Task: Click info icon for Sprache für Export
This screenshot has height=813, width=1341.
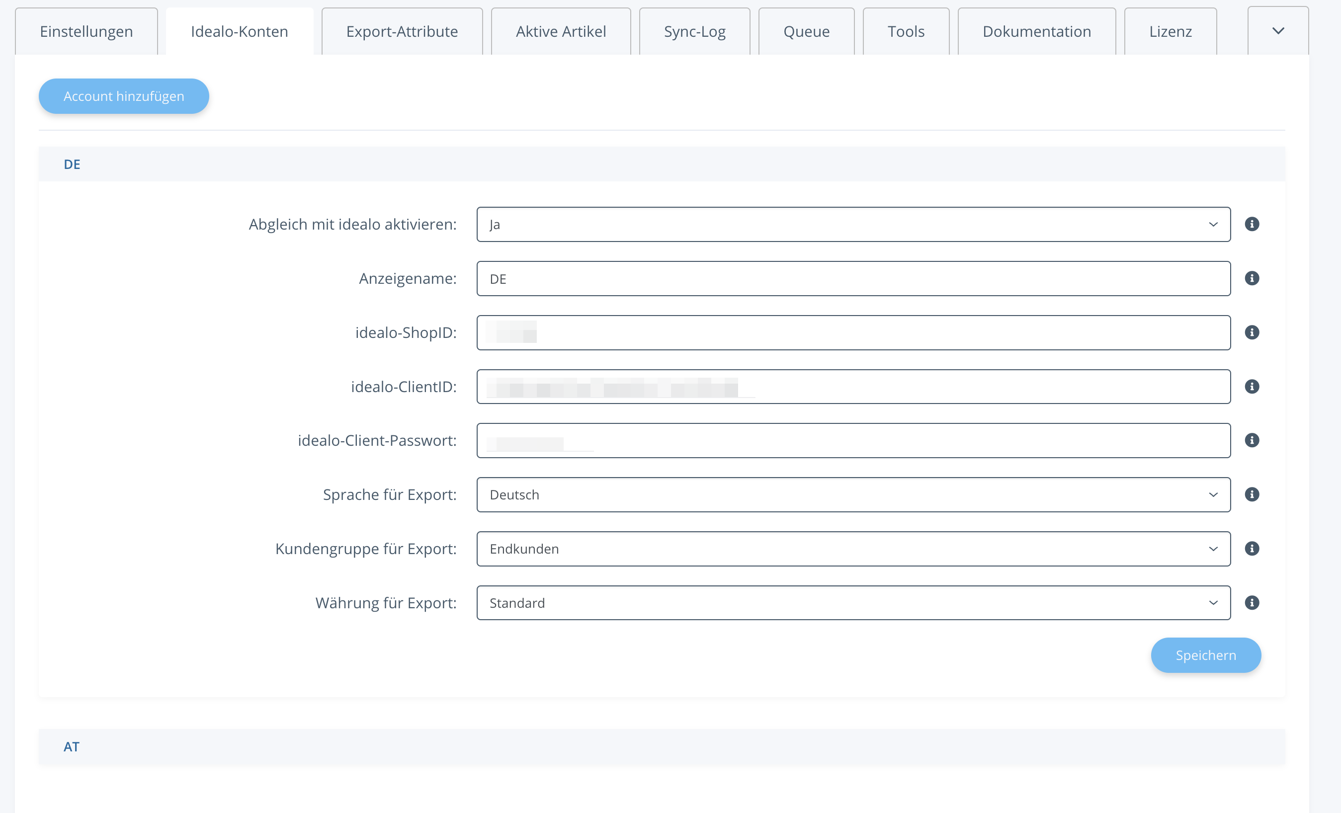Action: click(1252, 494)
